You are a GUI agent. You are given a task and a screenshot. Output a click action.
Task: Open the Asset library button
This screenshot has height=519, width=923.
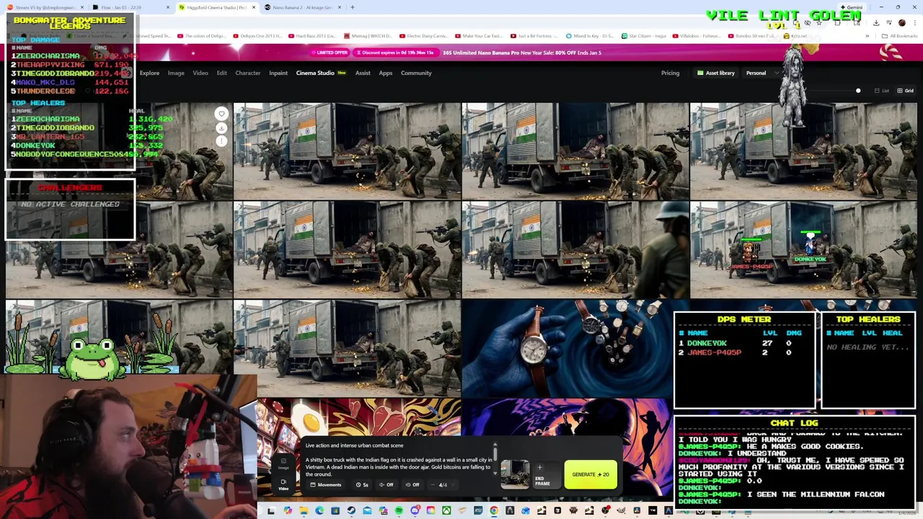715,73
